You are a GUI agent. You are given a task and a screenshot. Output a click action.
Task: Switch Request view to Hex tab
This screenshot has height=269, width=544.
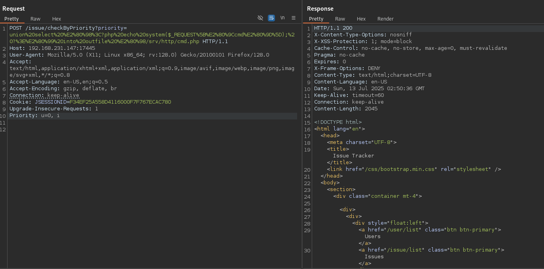pos(57,19)
